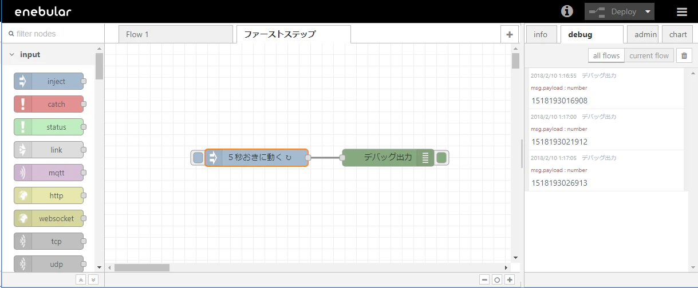The width and height of the screenshot is (698, 288).
Task: Reset canvas zoom with circle button
Action: point(497,280)
